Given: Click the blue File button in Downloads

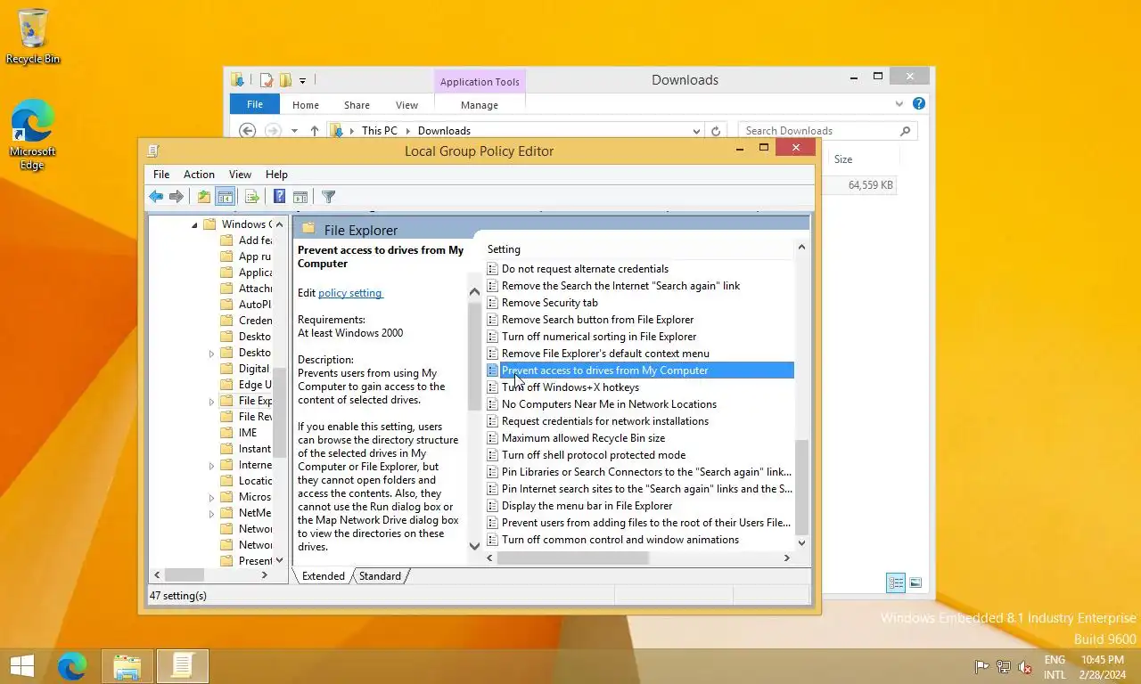Looking at the screenshot, I should click(255, 105).
